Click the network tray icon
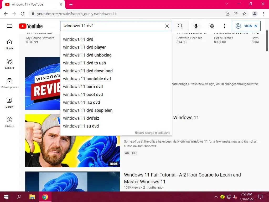The height and width of the screenshot is (202, 269). coord(229,197)
